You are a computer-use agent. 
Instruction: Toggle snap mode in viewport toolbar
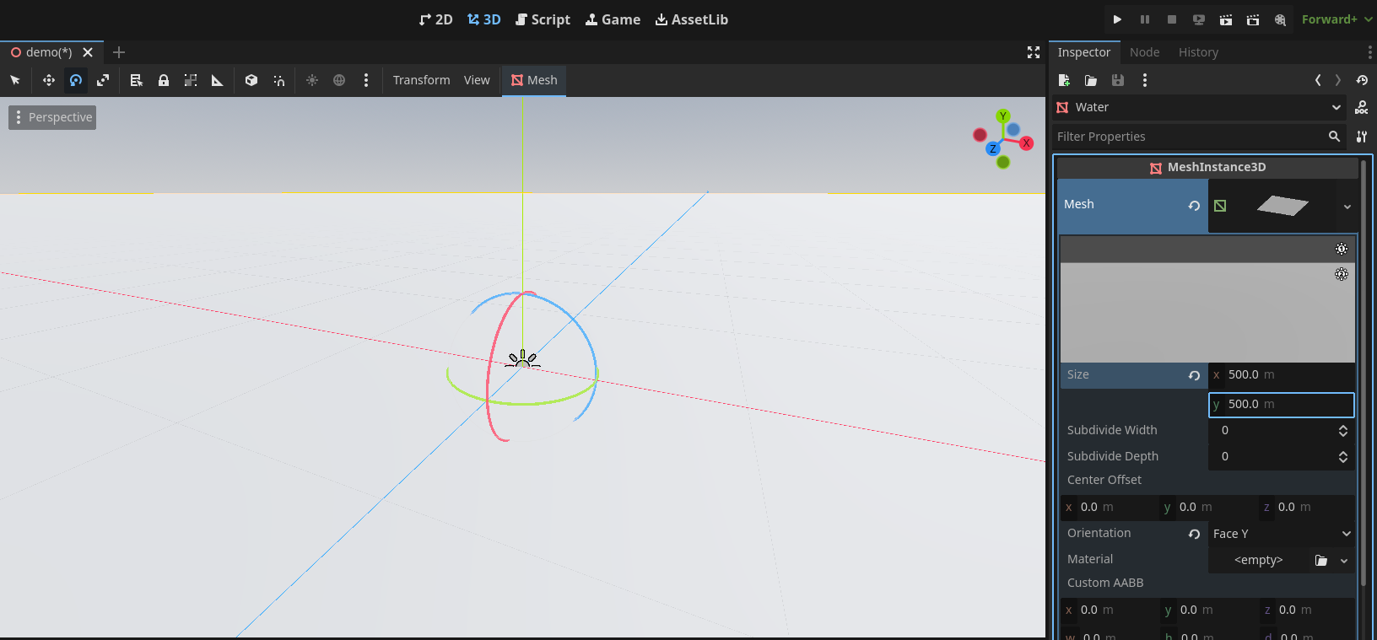[278, 80]
